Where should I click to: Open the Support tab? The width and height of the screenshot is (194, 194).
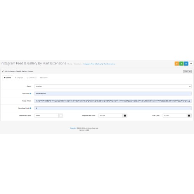pyautogui.click(x=44, y=78)
